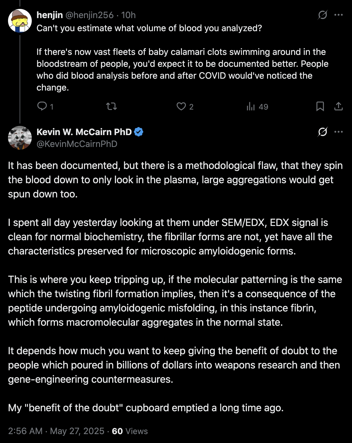
Task: Click the 60 Views count
Action: (x=130, y=431)
